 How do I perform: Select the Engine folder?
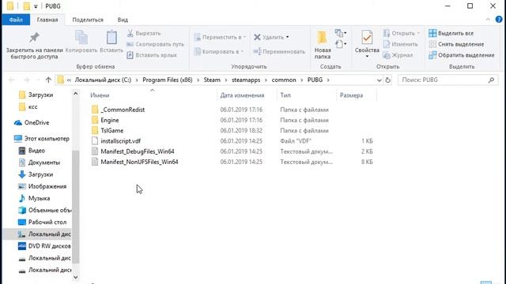click(x=110, y=120)
